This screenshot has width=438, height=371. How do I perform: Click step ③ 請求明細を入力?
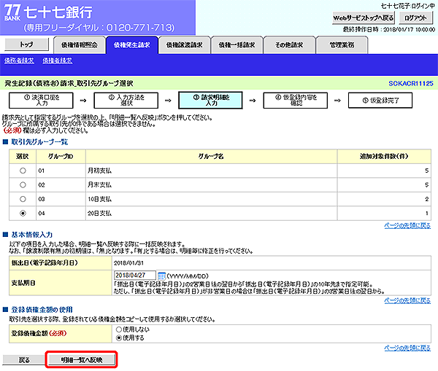point(211,101)
